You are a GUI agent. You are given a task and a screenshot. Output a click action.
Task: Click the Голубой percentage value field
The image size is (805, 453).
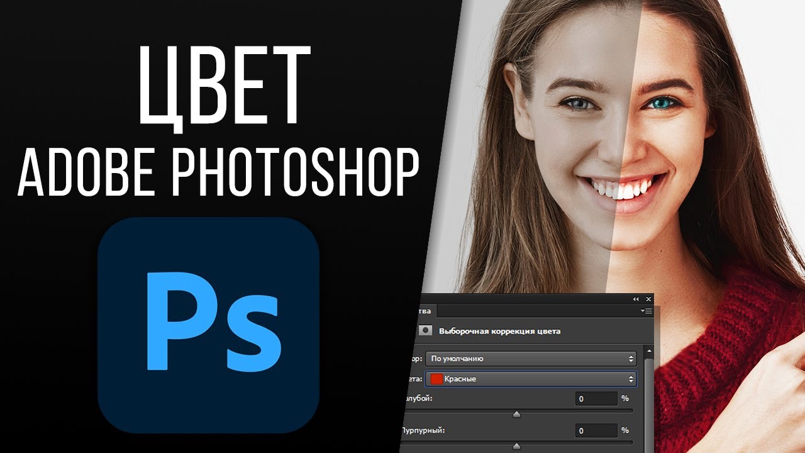[x=596, y=399]
